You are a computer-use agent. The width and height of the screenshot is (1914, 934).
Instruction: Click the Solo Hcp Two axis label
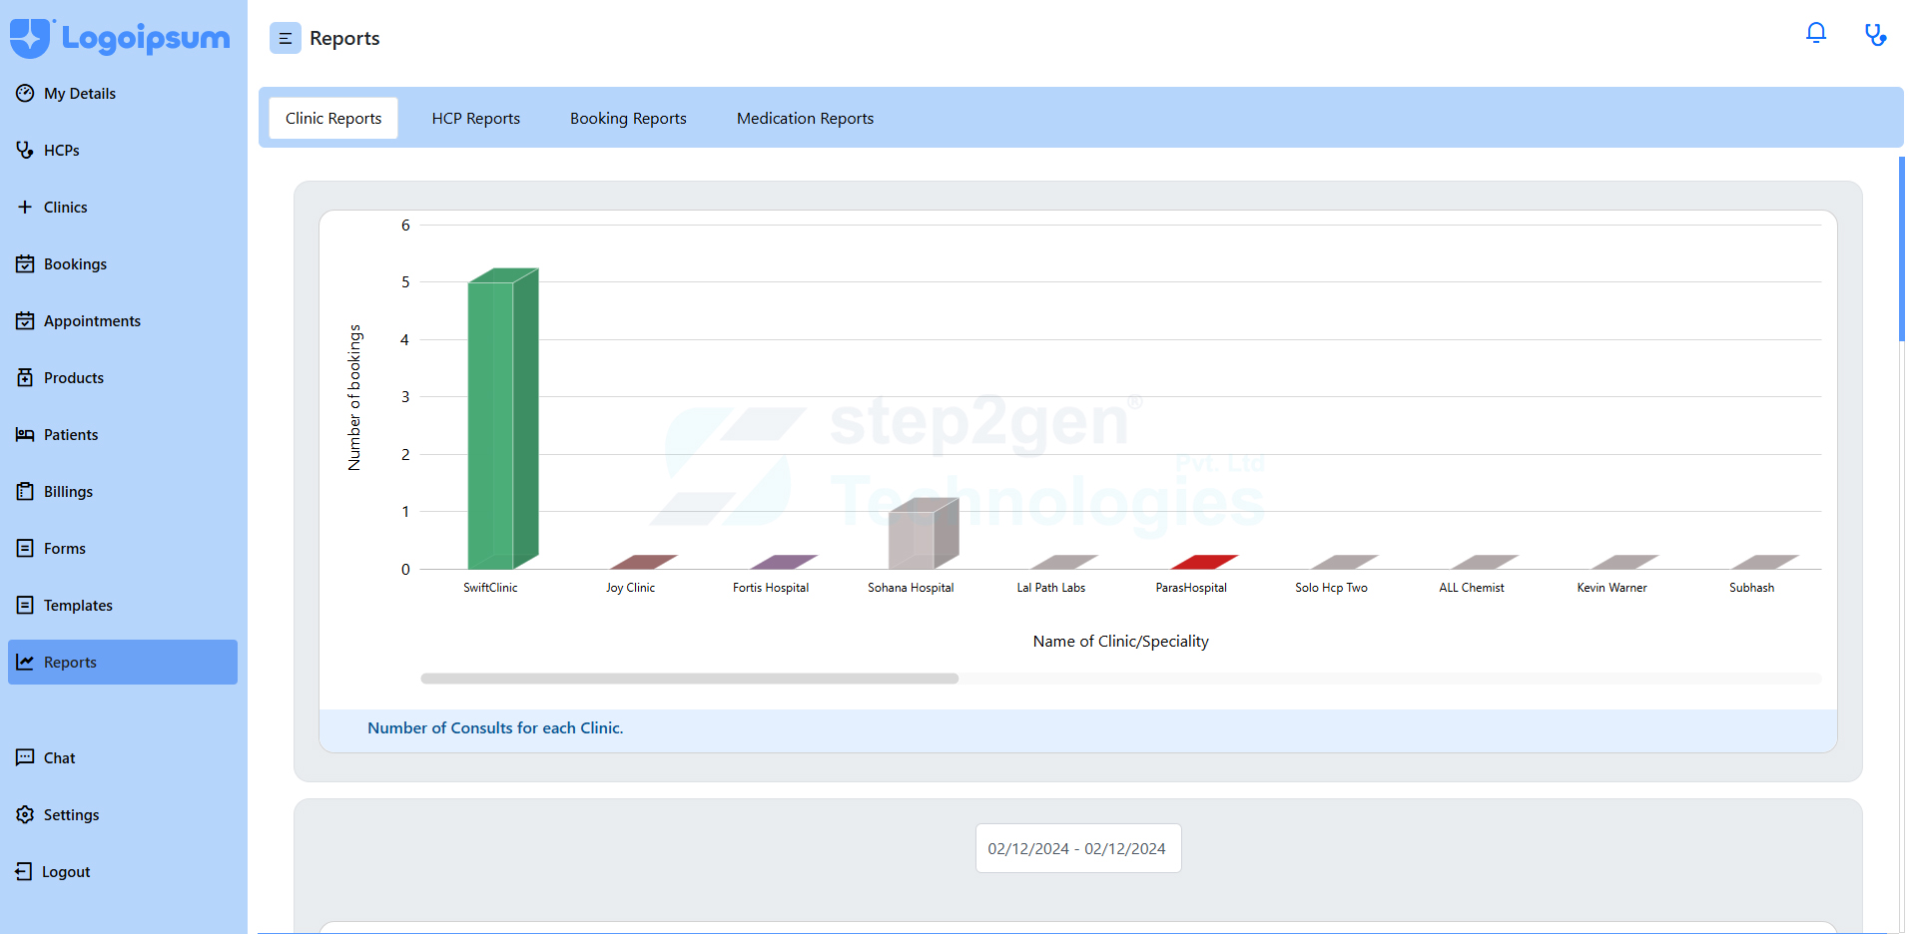[x=1332, y=588]
